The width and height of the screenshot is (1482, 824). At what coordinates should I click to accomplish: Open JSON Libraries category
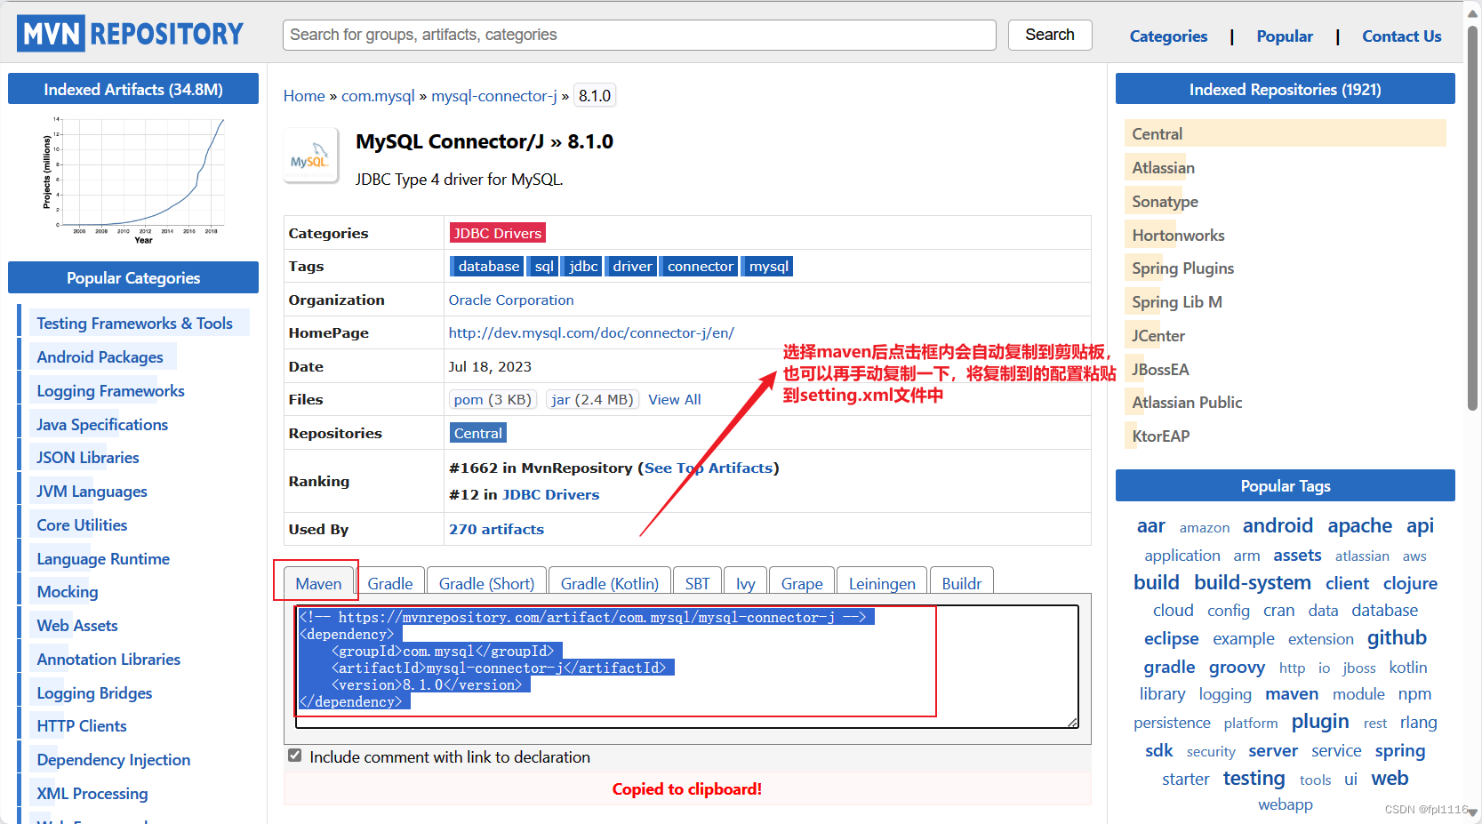pyautogui.click(x=88, y=458)
